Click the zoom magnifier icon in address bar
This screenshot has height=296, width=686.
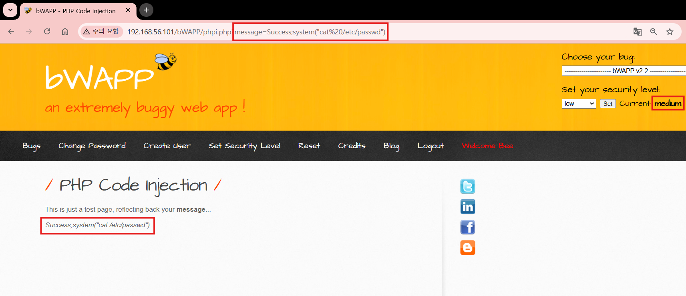click(654, 32)
